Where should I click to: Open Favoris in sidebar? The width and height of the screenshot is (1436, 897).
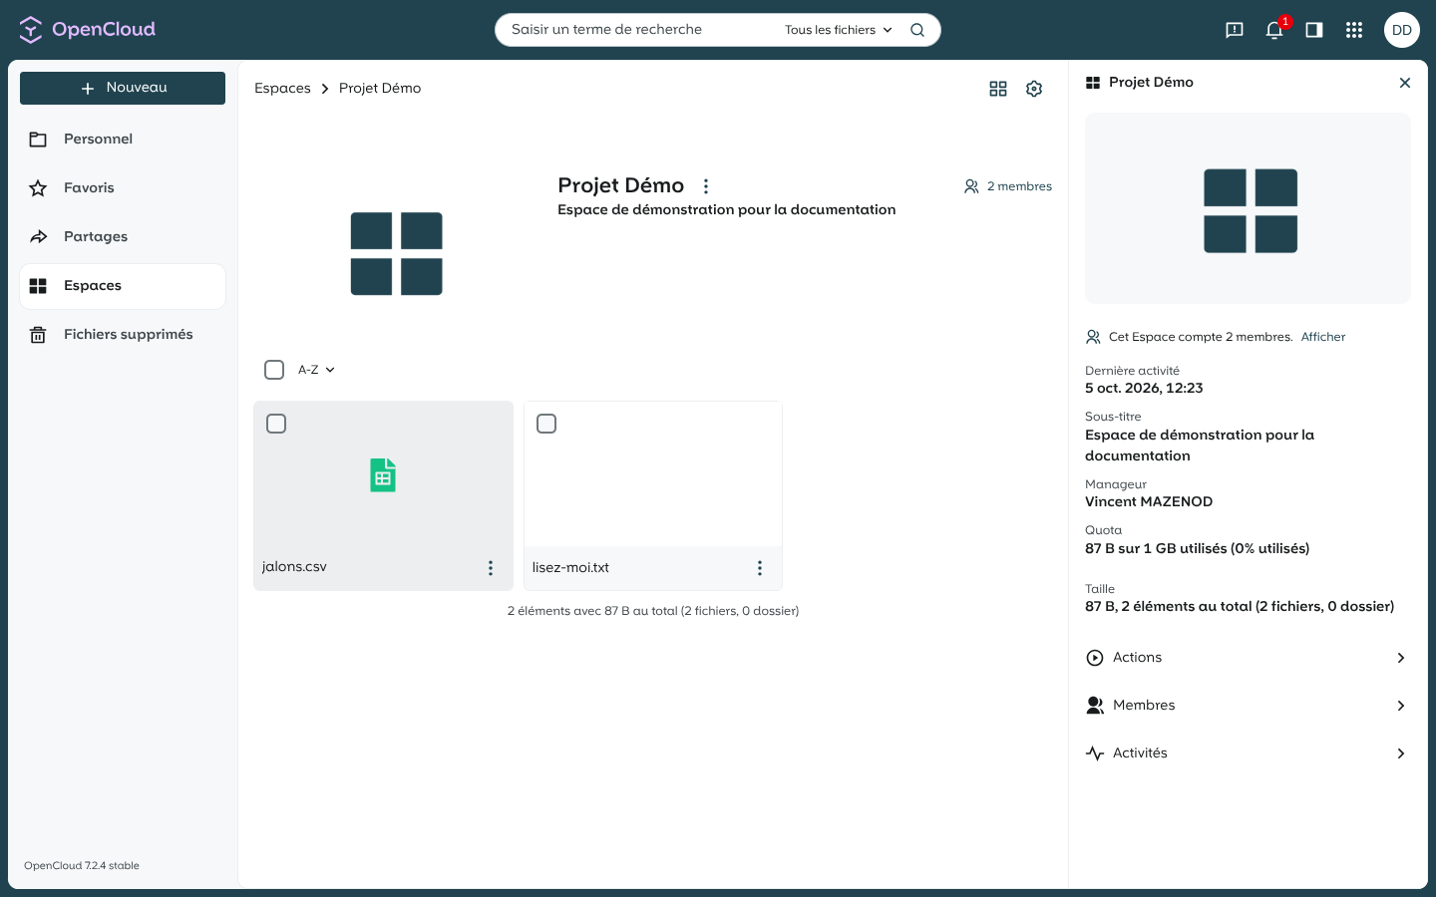click(123, 188)
